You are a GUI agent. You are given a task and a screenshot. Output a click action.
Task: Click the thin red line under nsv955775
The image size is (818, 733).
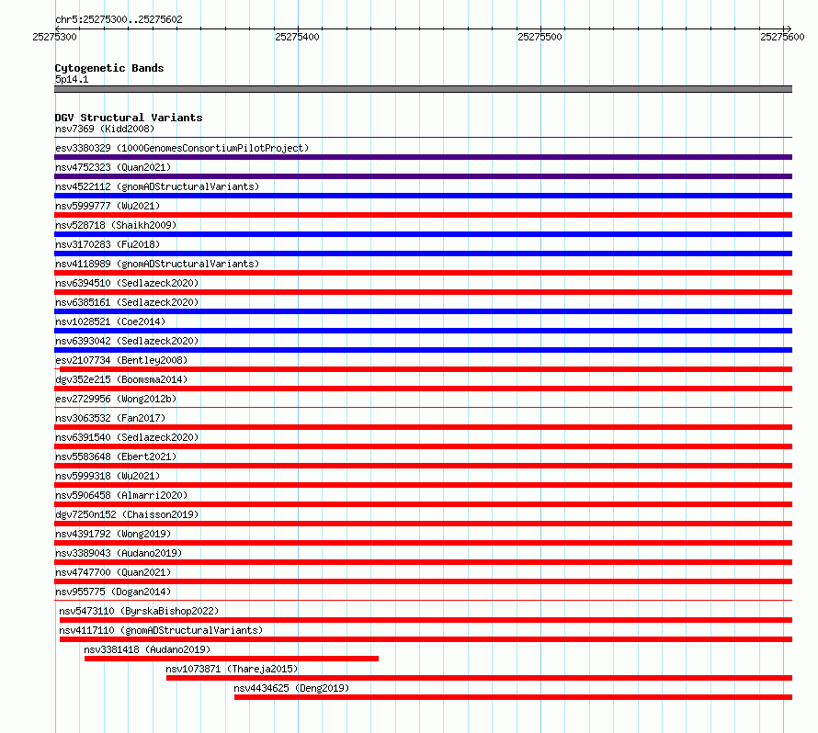point(423,600)
